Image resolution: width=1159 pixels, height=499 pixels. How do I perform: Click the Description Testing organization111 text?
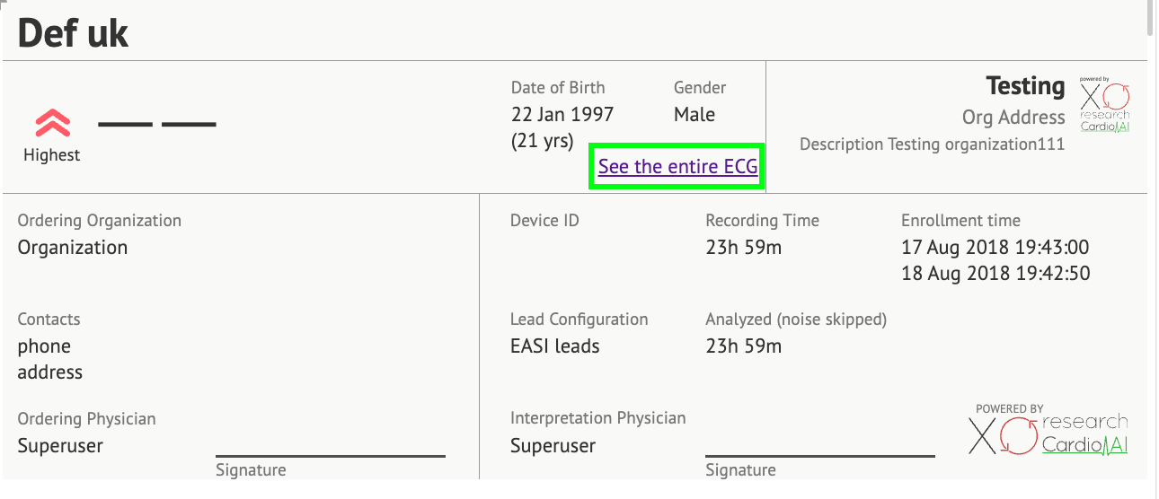[932, 144]
